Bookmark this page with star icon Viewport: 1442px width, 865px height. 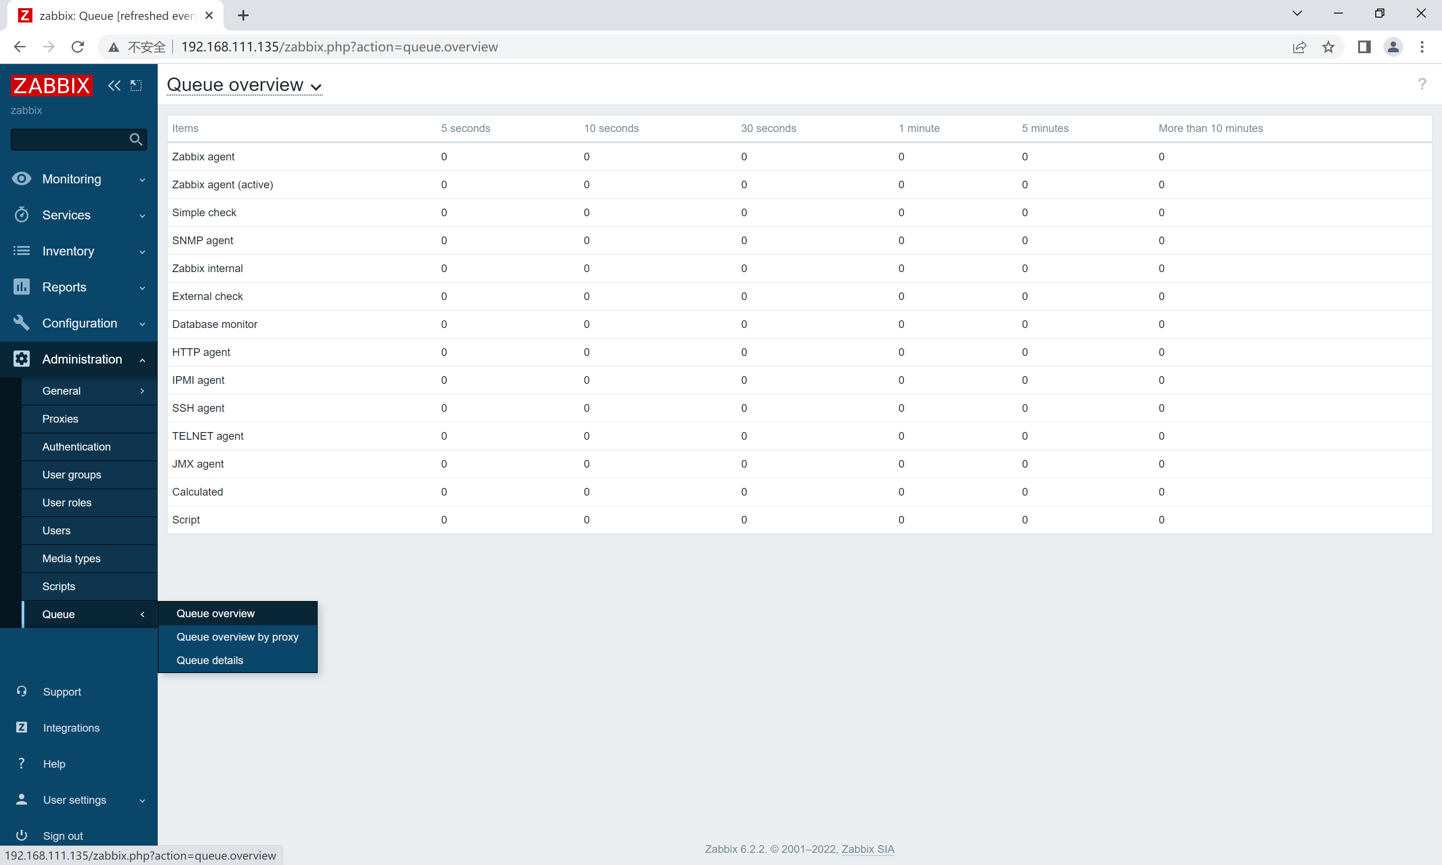click(x=1328, y=47)
